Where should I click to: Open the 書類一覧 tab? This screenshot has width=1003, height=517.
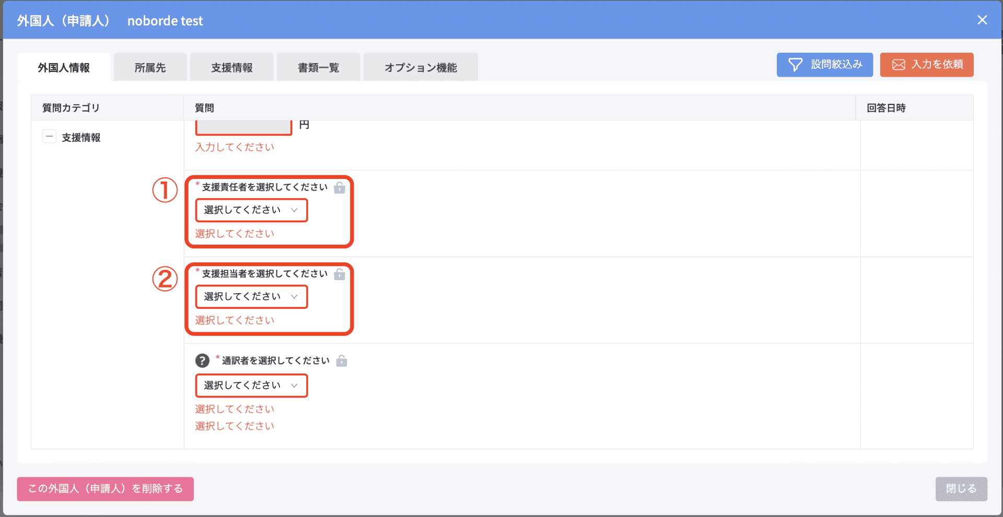coord(318,67)
